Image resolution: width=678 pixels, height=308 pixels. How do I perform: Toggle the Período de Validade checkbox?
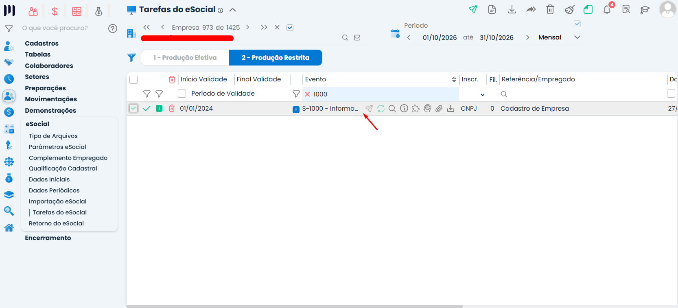click(182, 94)
